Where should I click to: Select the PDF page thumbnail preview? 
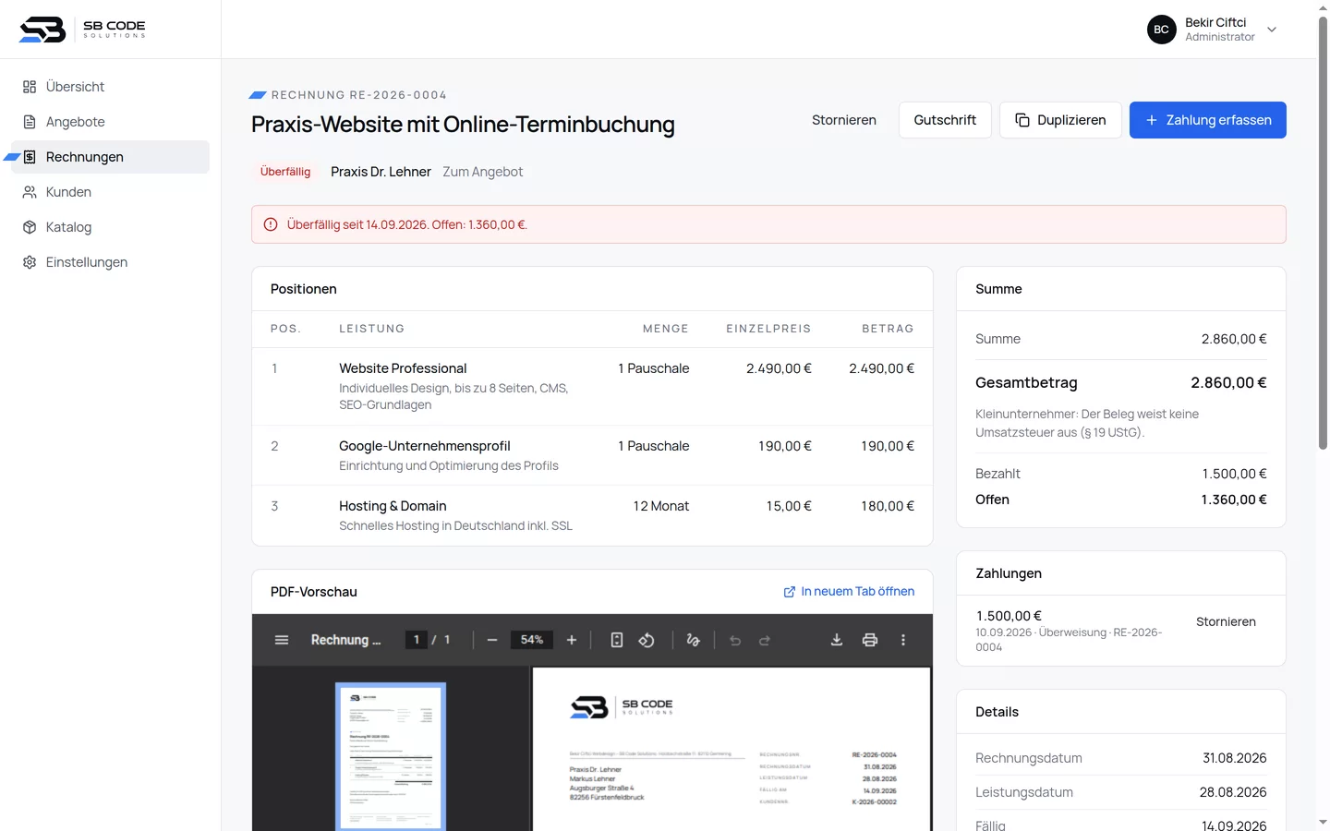[391, 756]
